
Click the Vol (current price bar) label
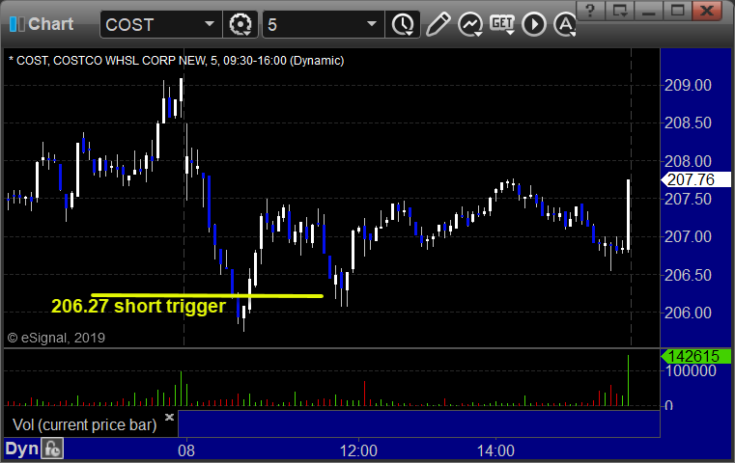tap(84, 425)
